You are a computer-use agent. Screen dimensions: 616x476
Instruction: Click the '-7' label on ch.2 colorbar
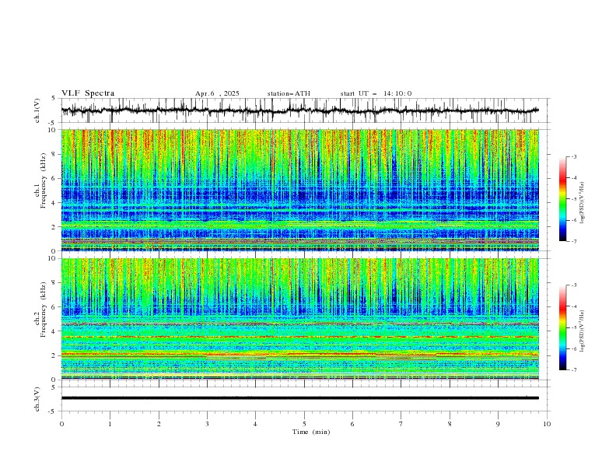(573, 370)
